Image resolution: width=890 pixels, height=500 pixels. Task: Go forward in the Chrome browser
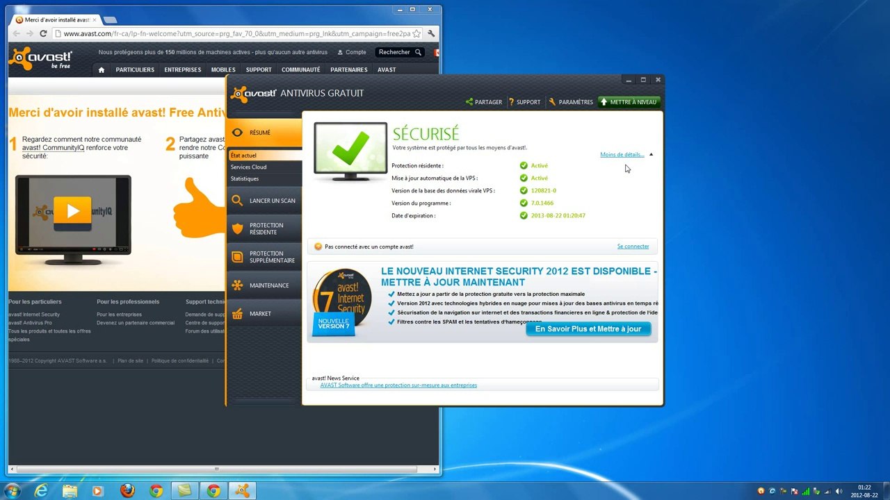pos(29,33)
